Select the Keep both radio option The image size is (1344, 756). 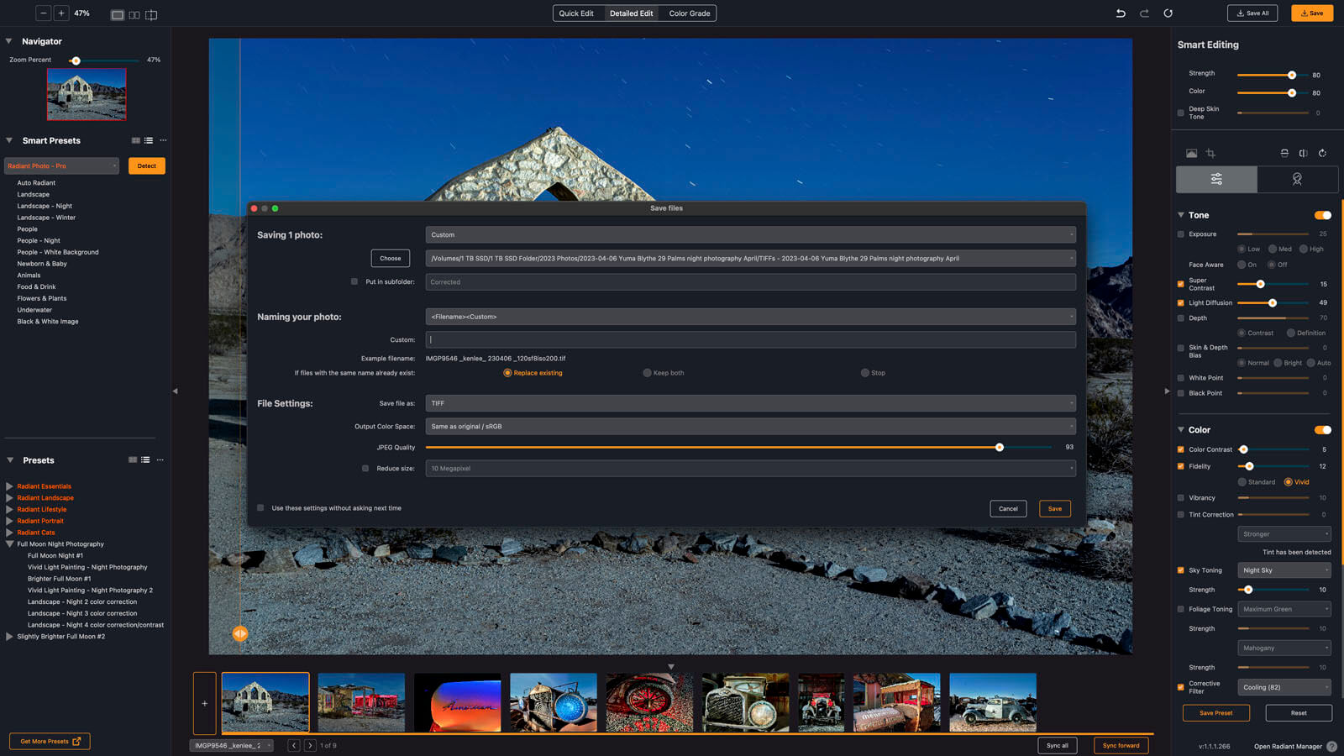point(647,373)
